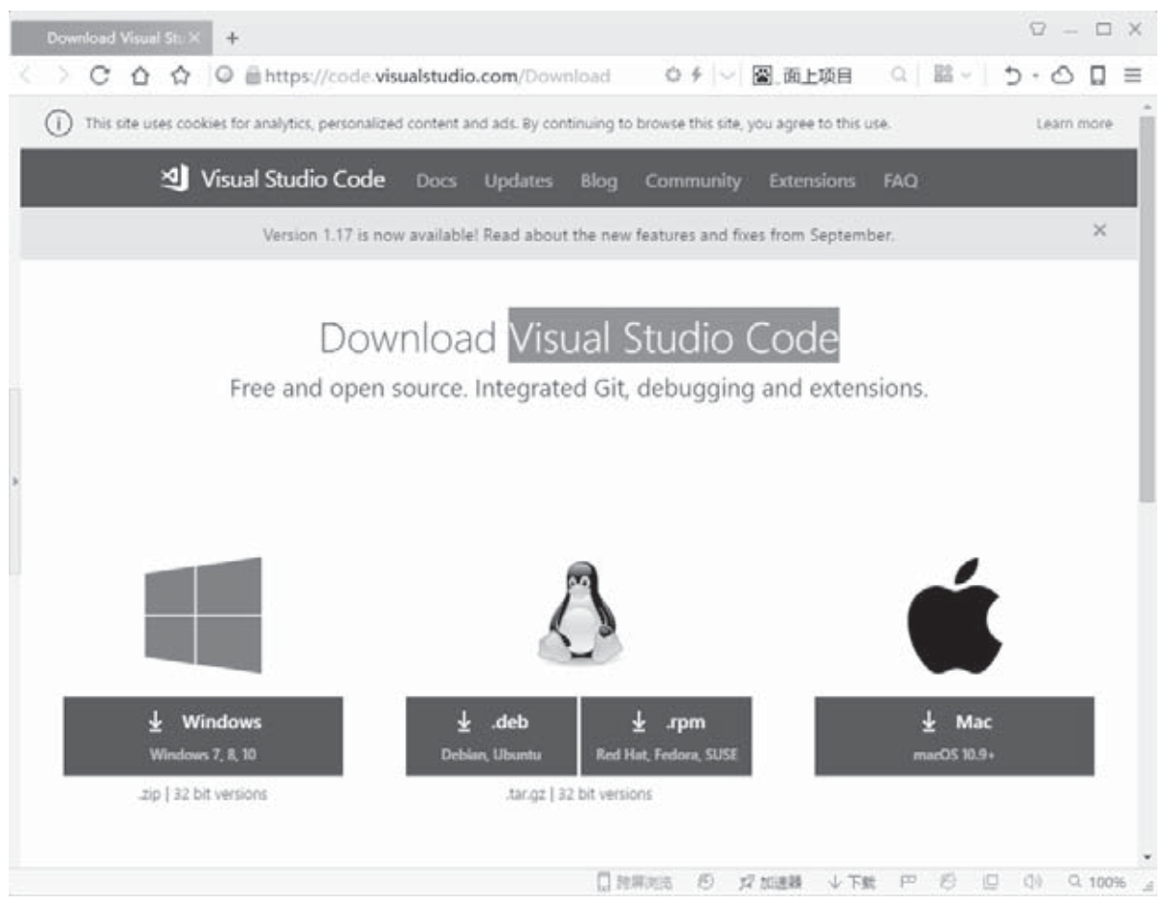Viewport: 1166px width, 906px height.
Task: Select the Download Visual Studio tab
Action: (111, 39)
